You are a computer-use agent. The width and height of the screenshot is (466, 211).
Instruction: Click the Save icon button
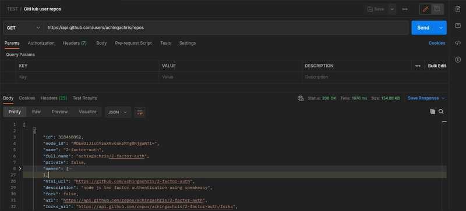pyautogui.click(x=376, y=9)
